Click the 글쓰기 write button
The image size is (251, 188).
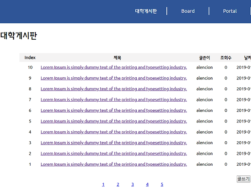click(x=243, y=179)
